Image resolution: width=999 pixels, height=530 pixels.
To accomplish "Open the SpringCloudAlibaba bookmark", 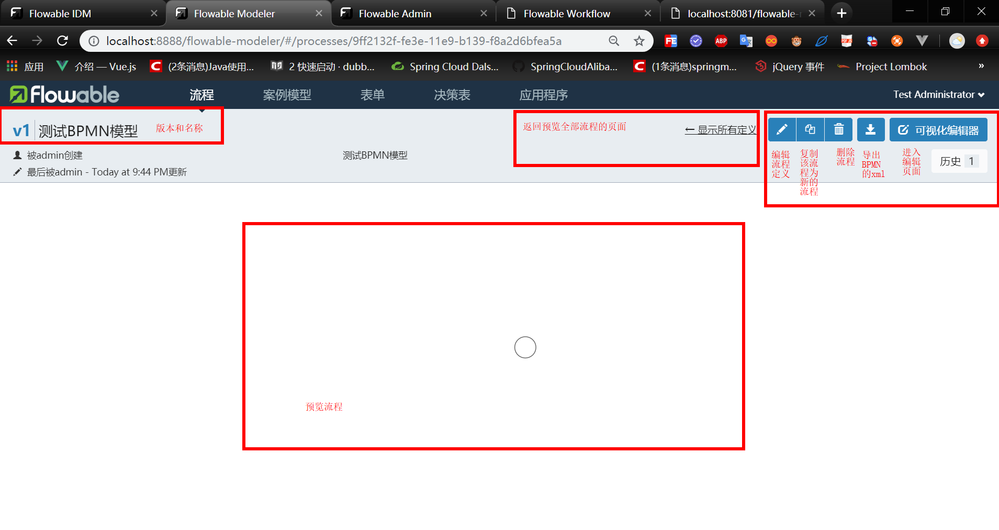I will [566, 67].
